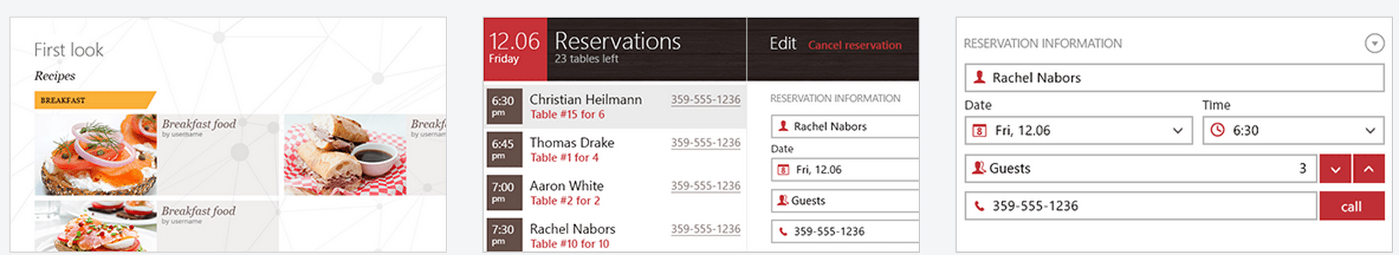The image size is (1399, 255).
Task: Click the calendar icon in the middle Date field
Action: click(783, 170)
